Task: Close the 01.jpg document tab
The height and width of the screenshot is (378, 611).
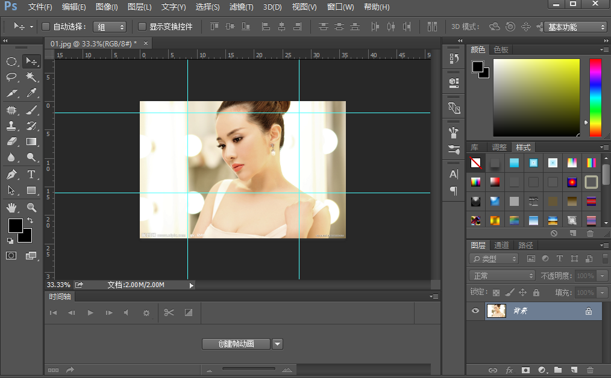Action: (x=146, y=43)
